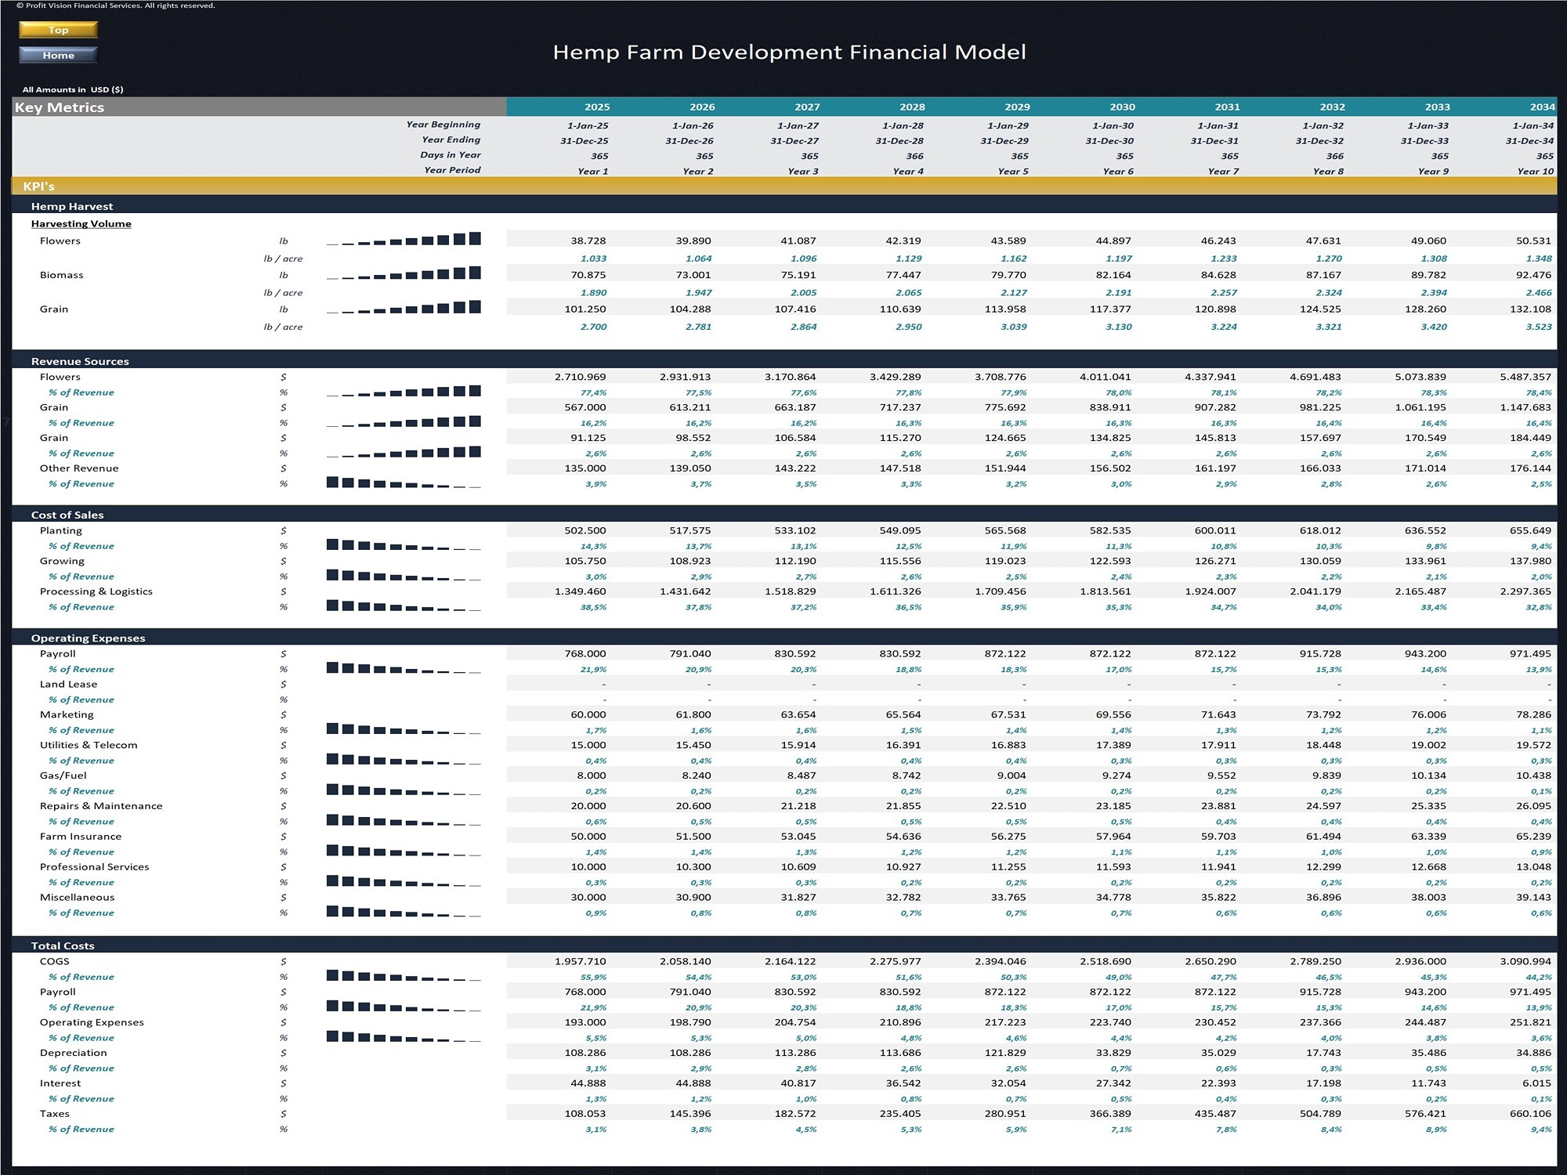This screenshot has width=1567, height=1175.
Task: Select Payroll 2025 value under Operating Expenses
Action: click(584, 654)
